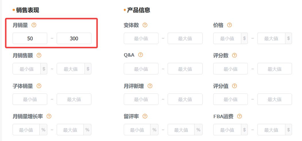Click the help icon next to 月销量
Image resolution: width=302 pixels, height=141 pixels.
(x=34, y=25)
